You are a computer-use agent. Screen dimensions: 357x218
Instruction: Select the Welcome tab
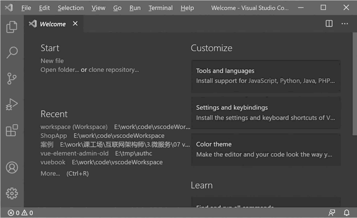54,24
